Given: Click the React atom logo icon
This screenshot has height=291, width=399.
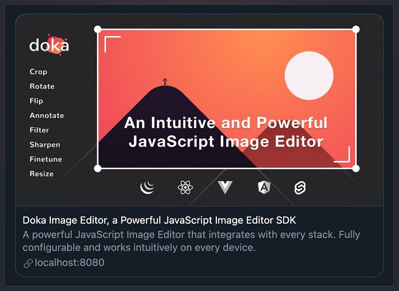Looking at the screenshot, I should [x=185, y=187].
